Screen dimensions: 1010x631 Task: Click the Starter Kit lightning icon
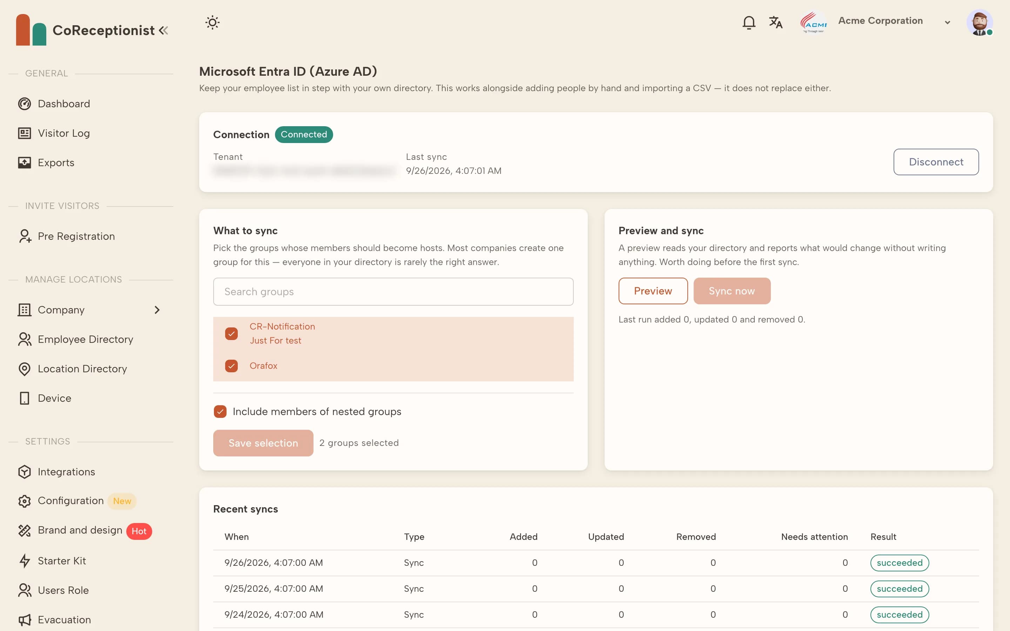[25, 561]
